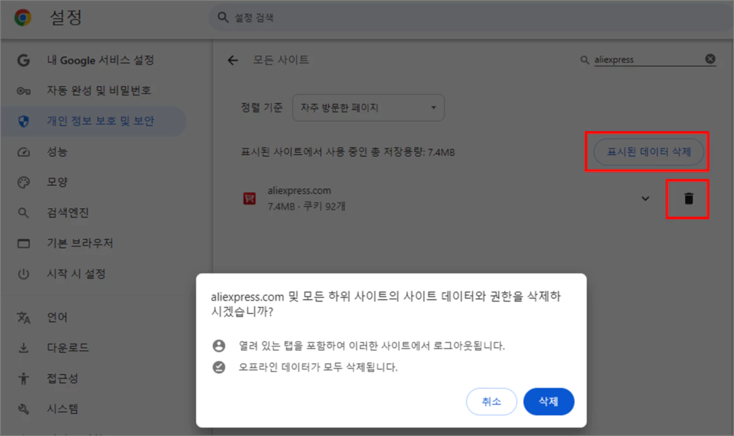Click the trash icon next to aliexpress.com

coord(687,198)
